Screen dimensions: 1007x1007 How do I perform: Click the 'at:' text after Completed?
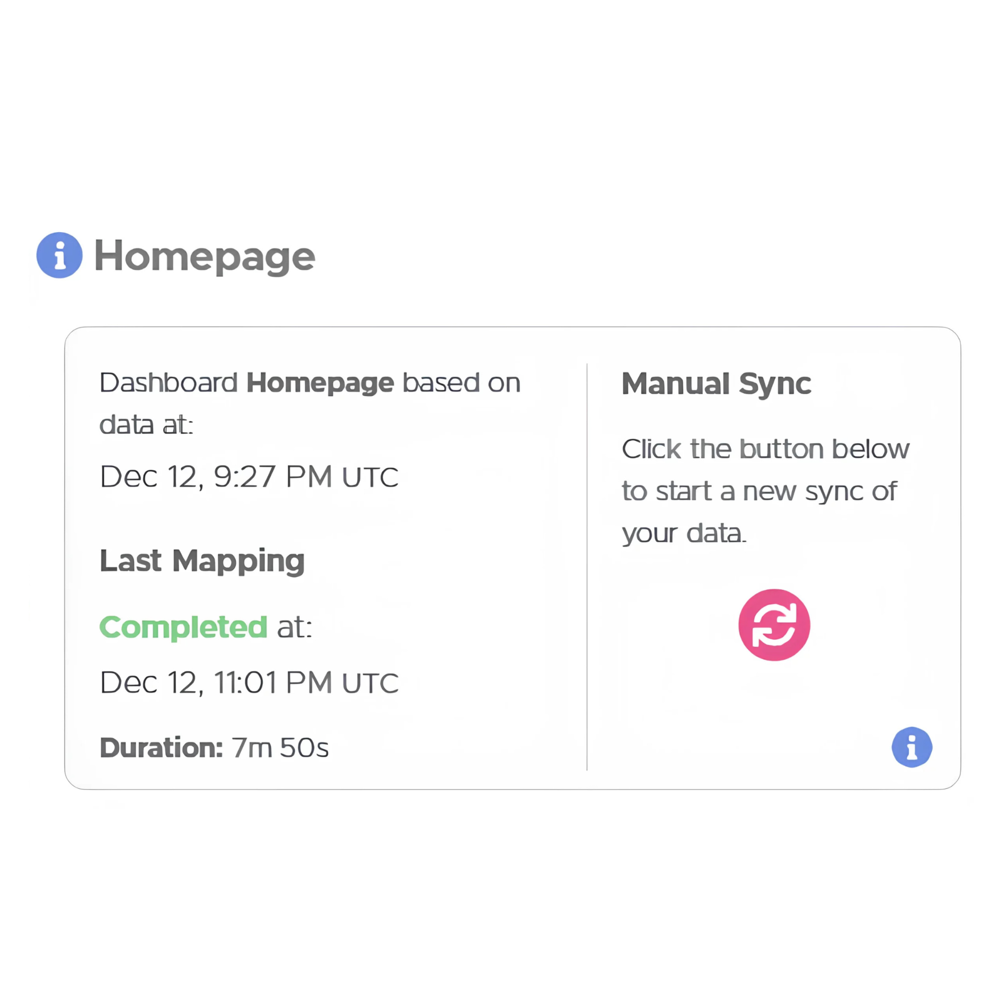coord(295,627)
